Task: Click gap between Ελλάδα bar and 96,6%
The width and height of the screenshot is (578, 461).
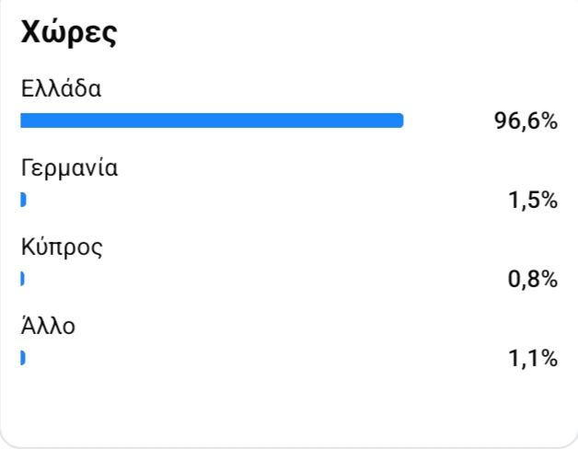Action: [448, 121]
